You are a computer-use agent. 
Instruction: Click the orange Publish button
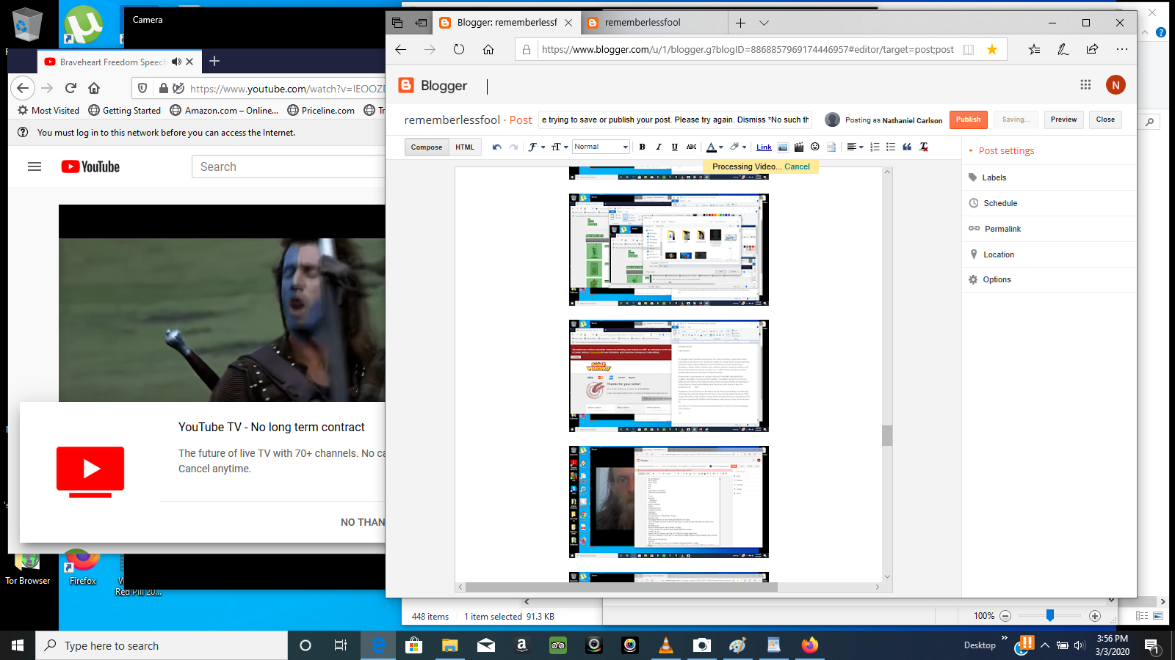pos(968,120)
